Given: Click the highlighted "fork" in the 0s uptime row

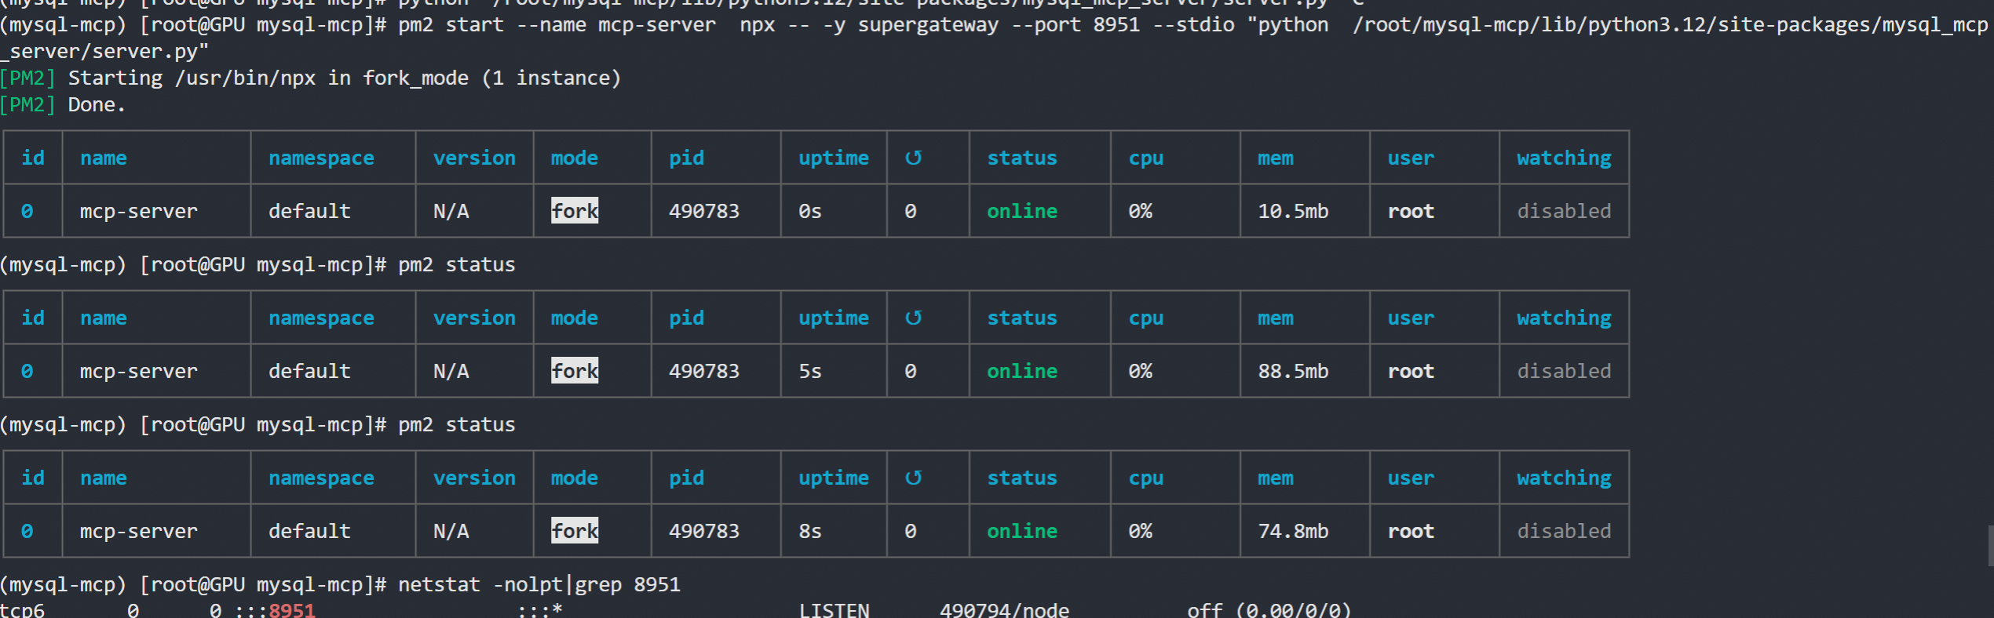Looking at the screenshot, I should click(x=575, y=210).
